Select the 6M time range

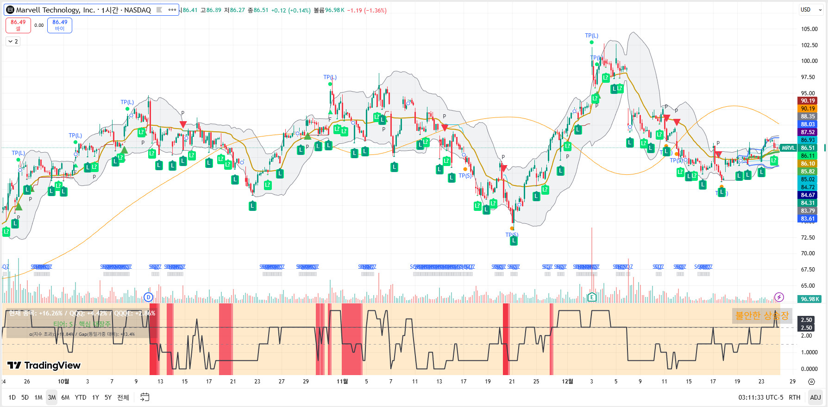coord(65,397)
